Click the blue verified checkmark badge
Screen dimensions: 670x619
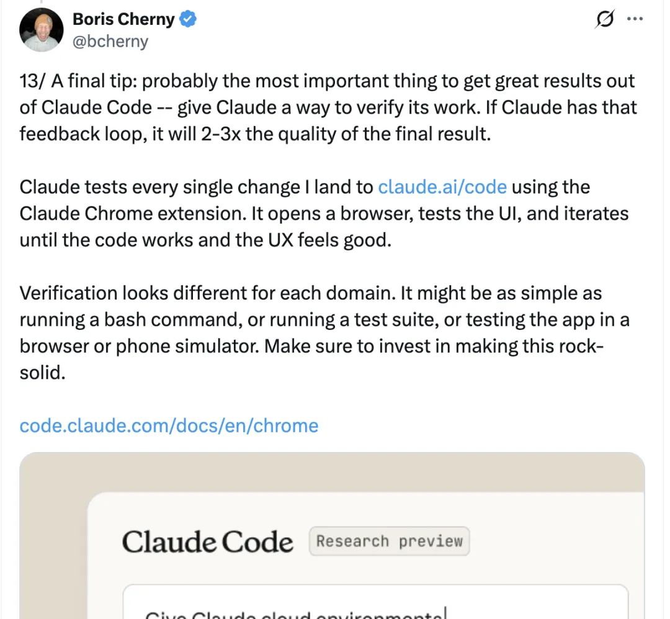(187, 19)
